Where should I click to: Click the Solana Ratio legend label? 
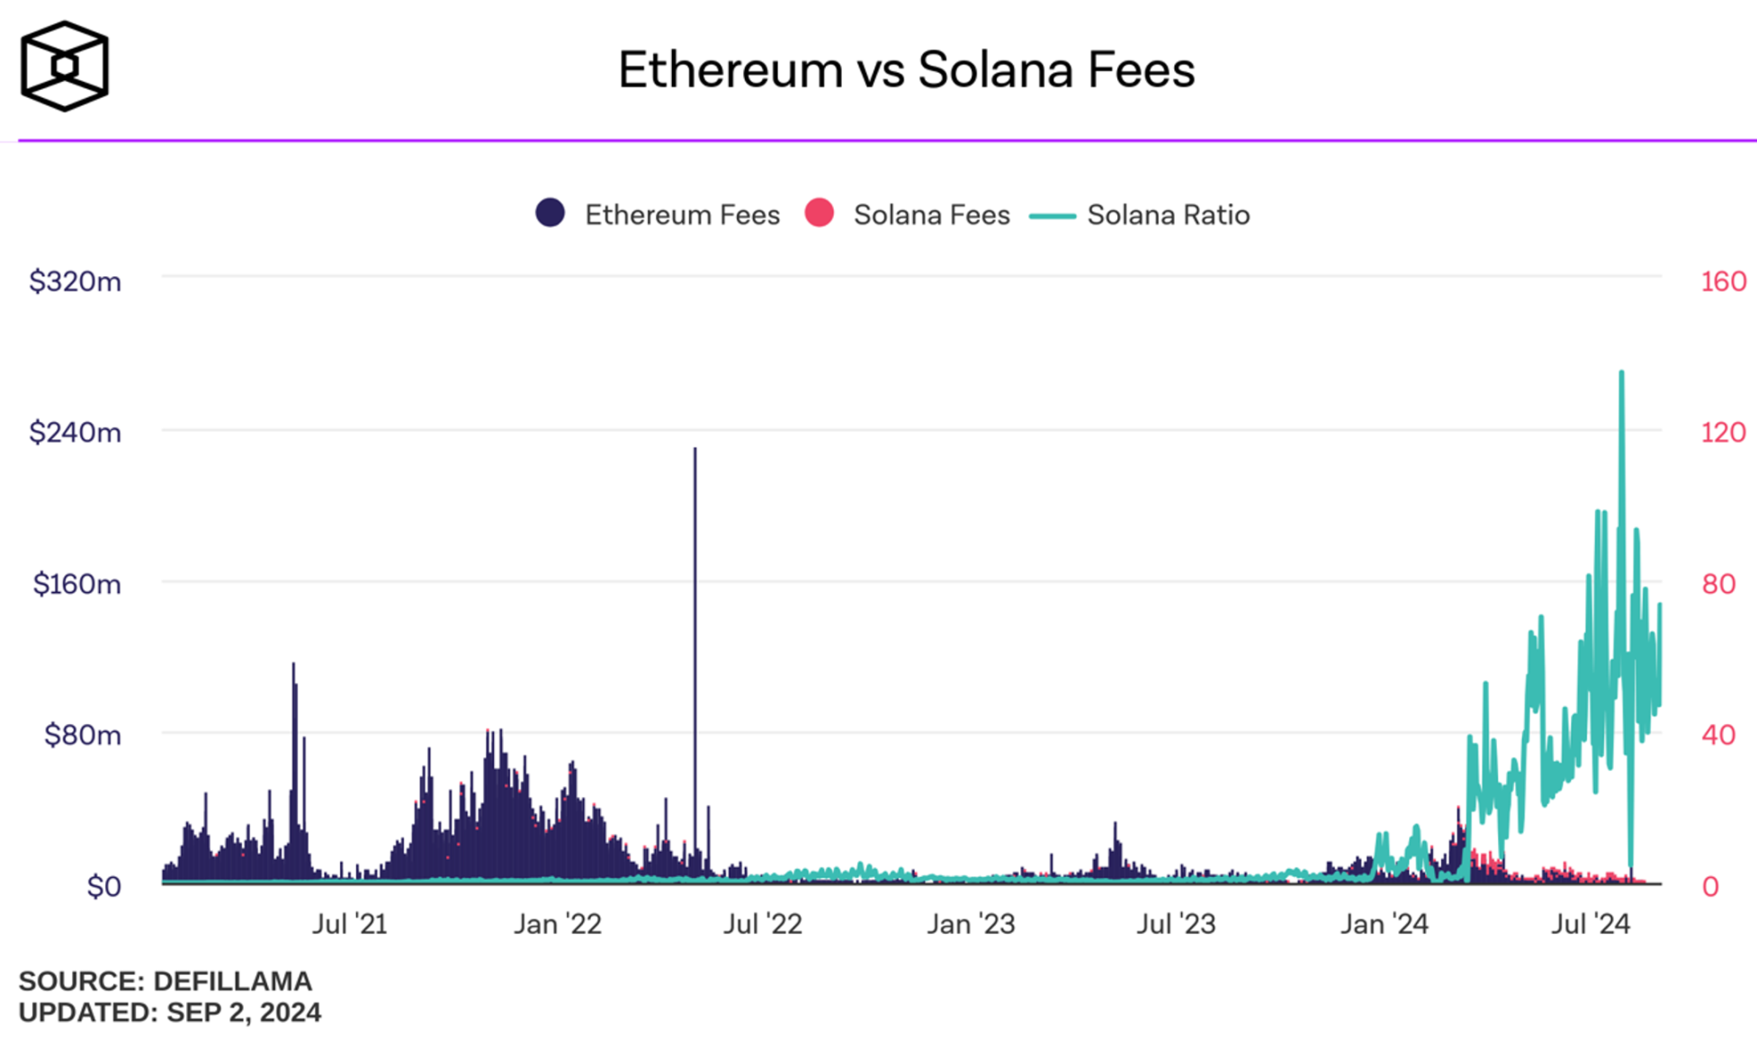click(x=1168, y=215)
